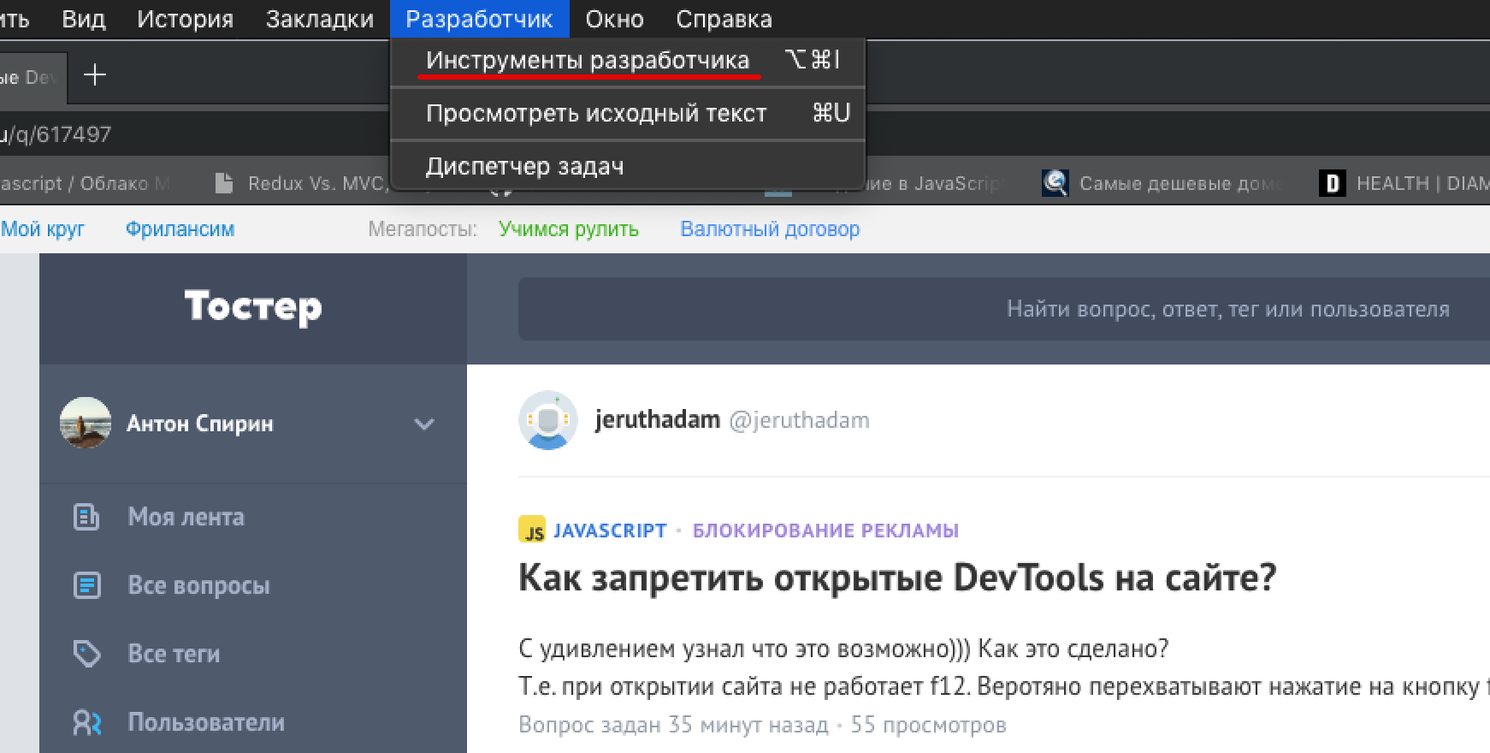The image size is (1490, 753).
Task: Open Мой круг link
Action: tap(43, 229)
